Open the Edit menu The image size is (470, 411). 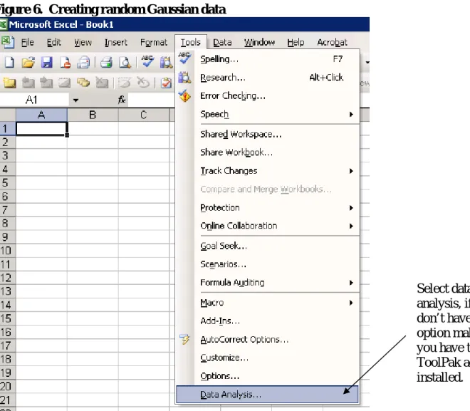pyautogui.click(x=54, y=43)
